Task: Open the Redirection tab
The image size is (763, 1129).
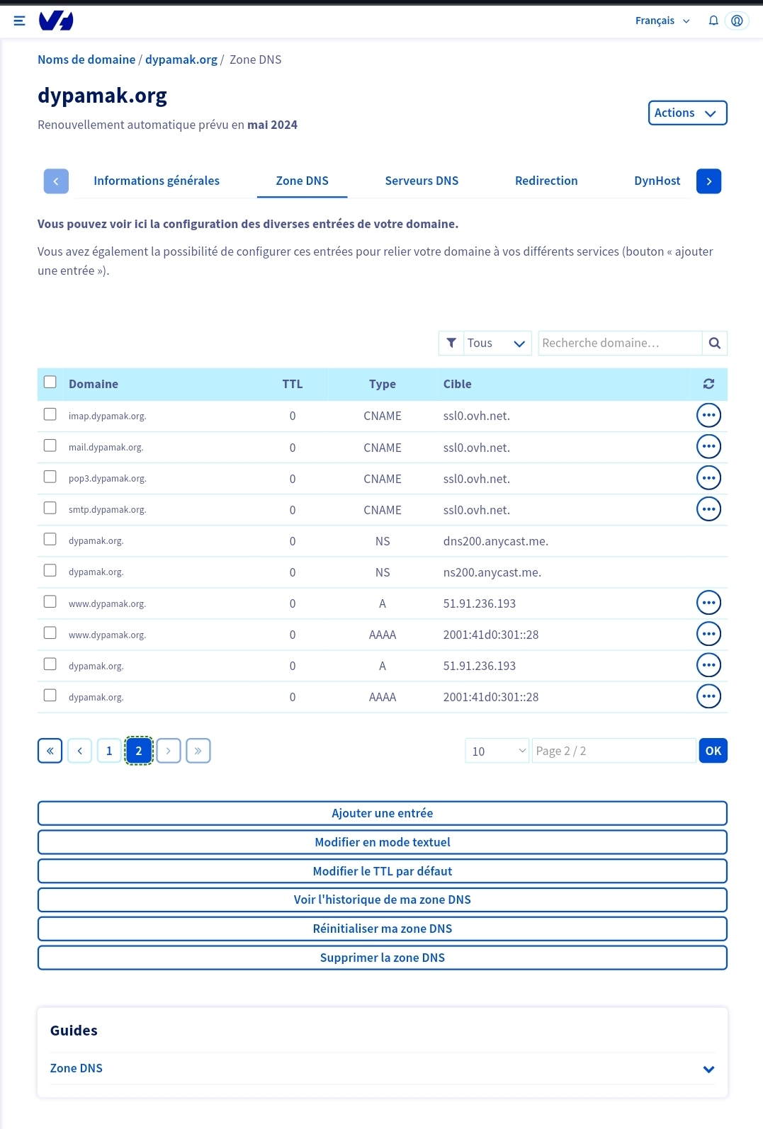Action: coord(546,181)
